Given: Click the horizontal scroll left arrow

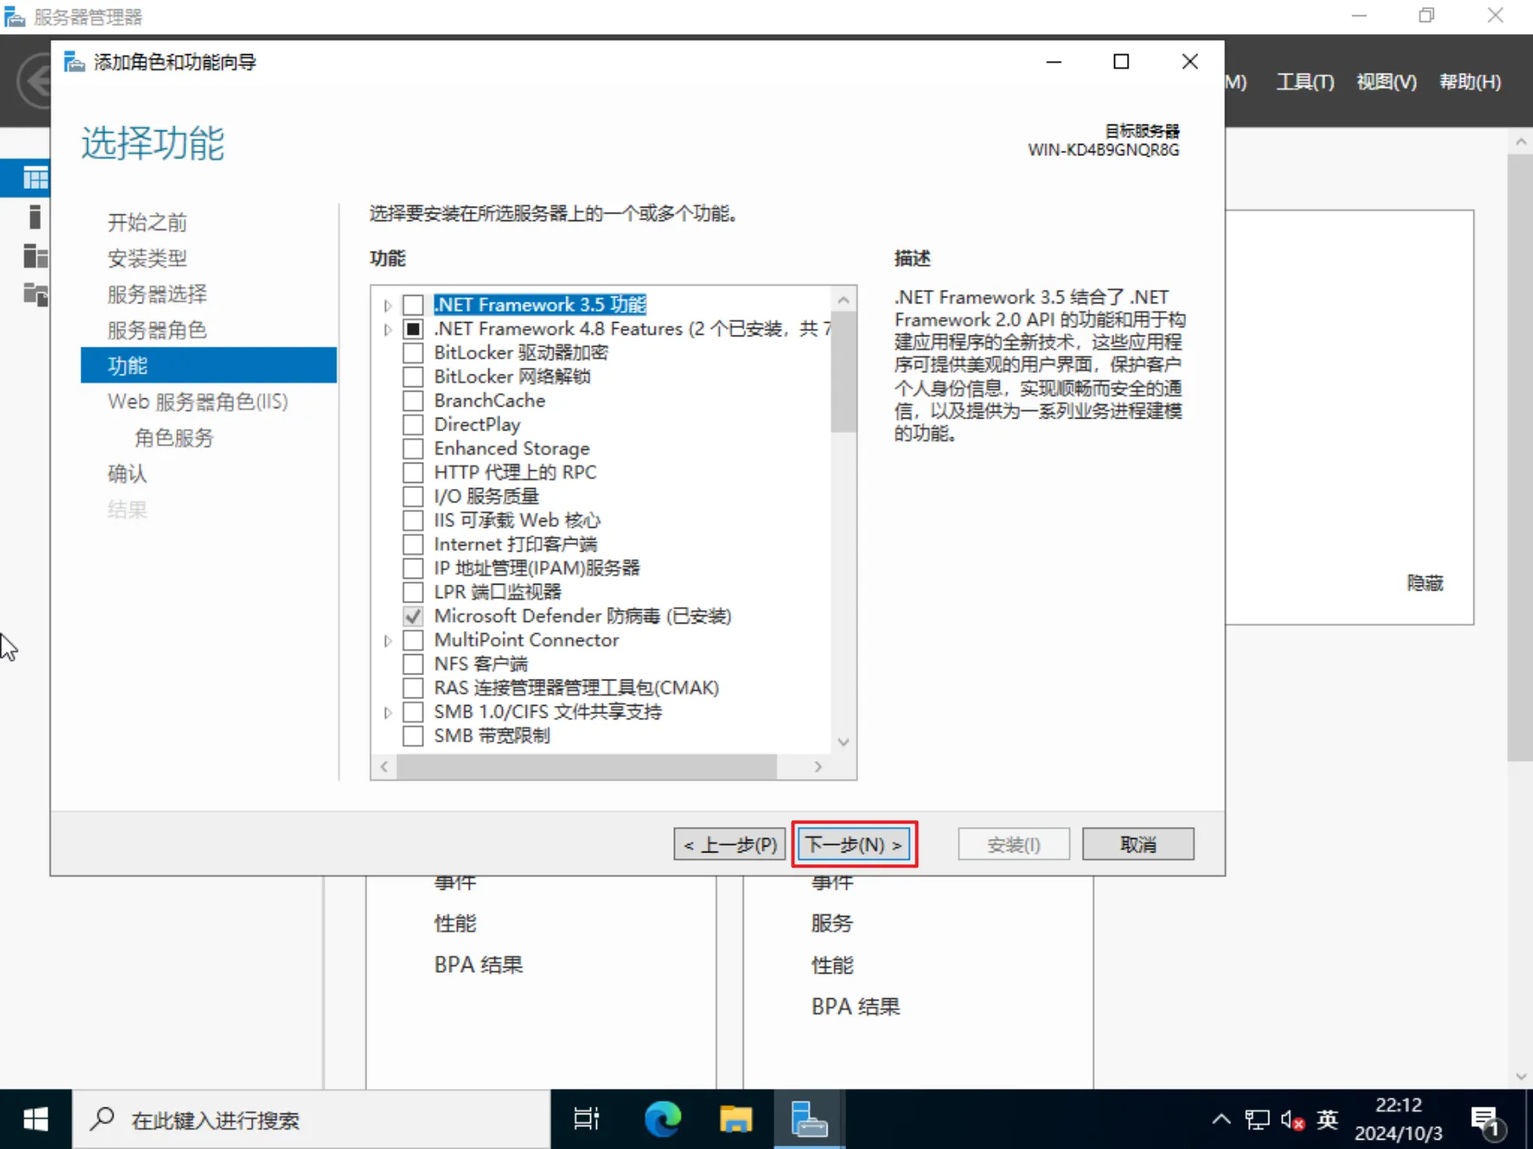Looking at the screenshot, I should 384,766.
